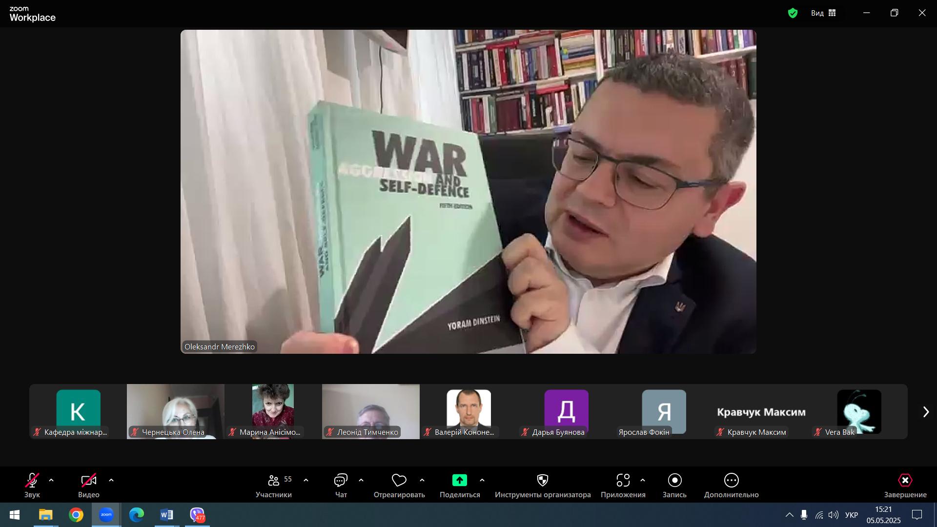The image size is (937, 527).
Task: Expand sharing options arrow beside Поделиться
Action: click(482, 481)
